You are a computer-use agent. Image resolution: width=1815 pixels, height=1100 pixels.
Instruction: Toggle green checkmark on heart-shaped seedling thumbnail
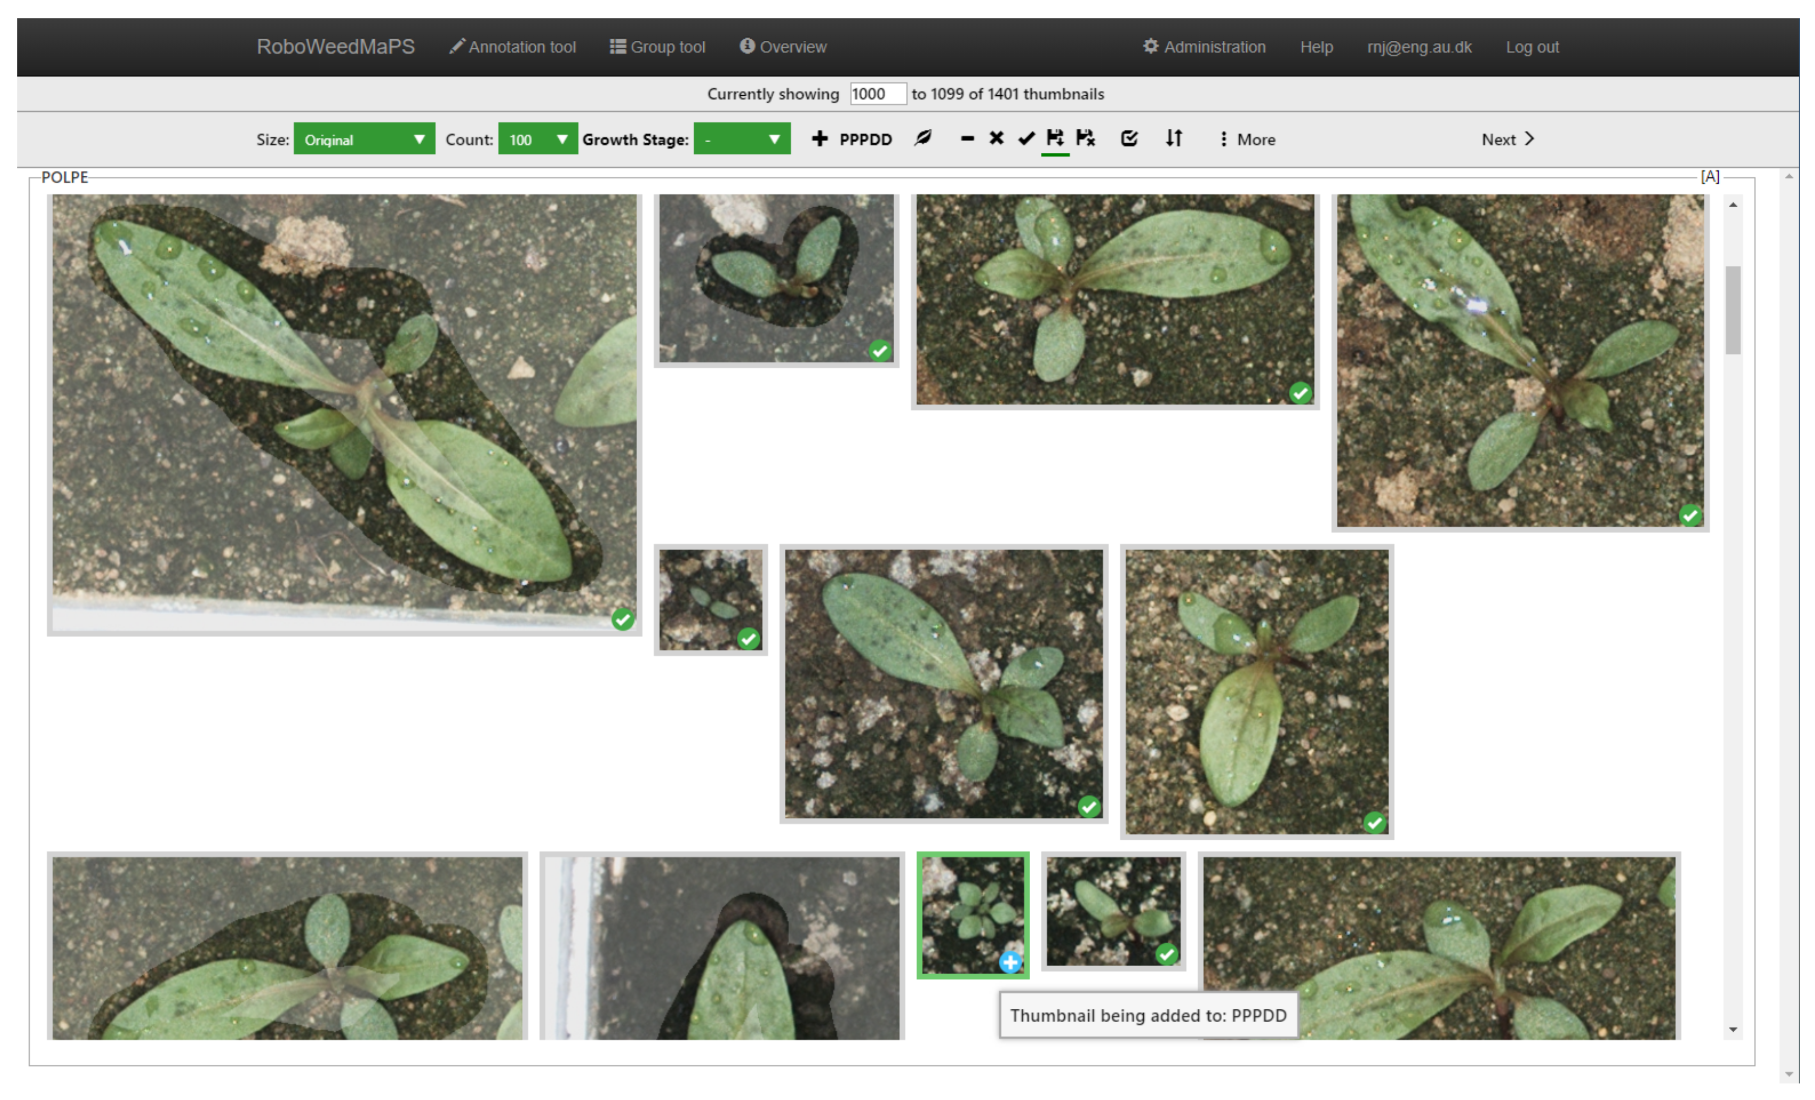pos(879,351)
